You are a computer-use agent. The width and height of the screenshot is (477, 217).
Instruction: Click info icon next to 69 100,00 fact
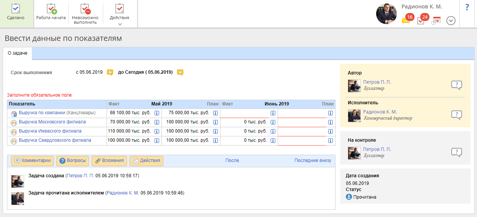pos(156,113)
